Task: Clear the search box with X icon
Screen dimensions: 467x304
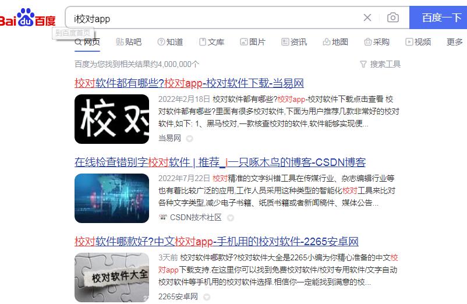Action: pos(367,17)
